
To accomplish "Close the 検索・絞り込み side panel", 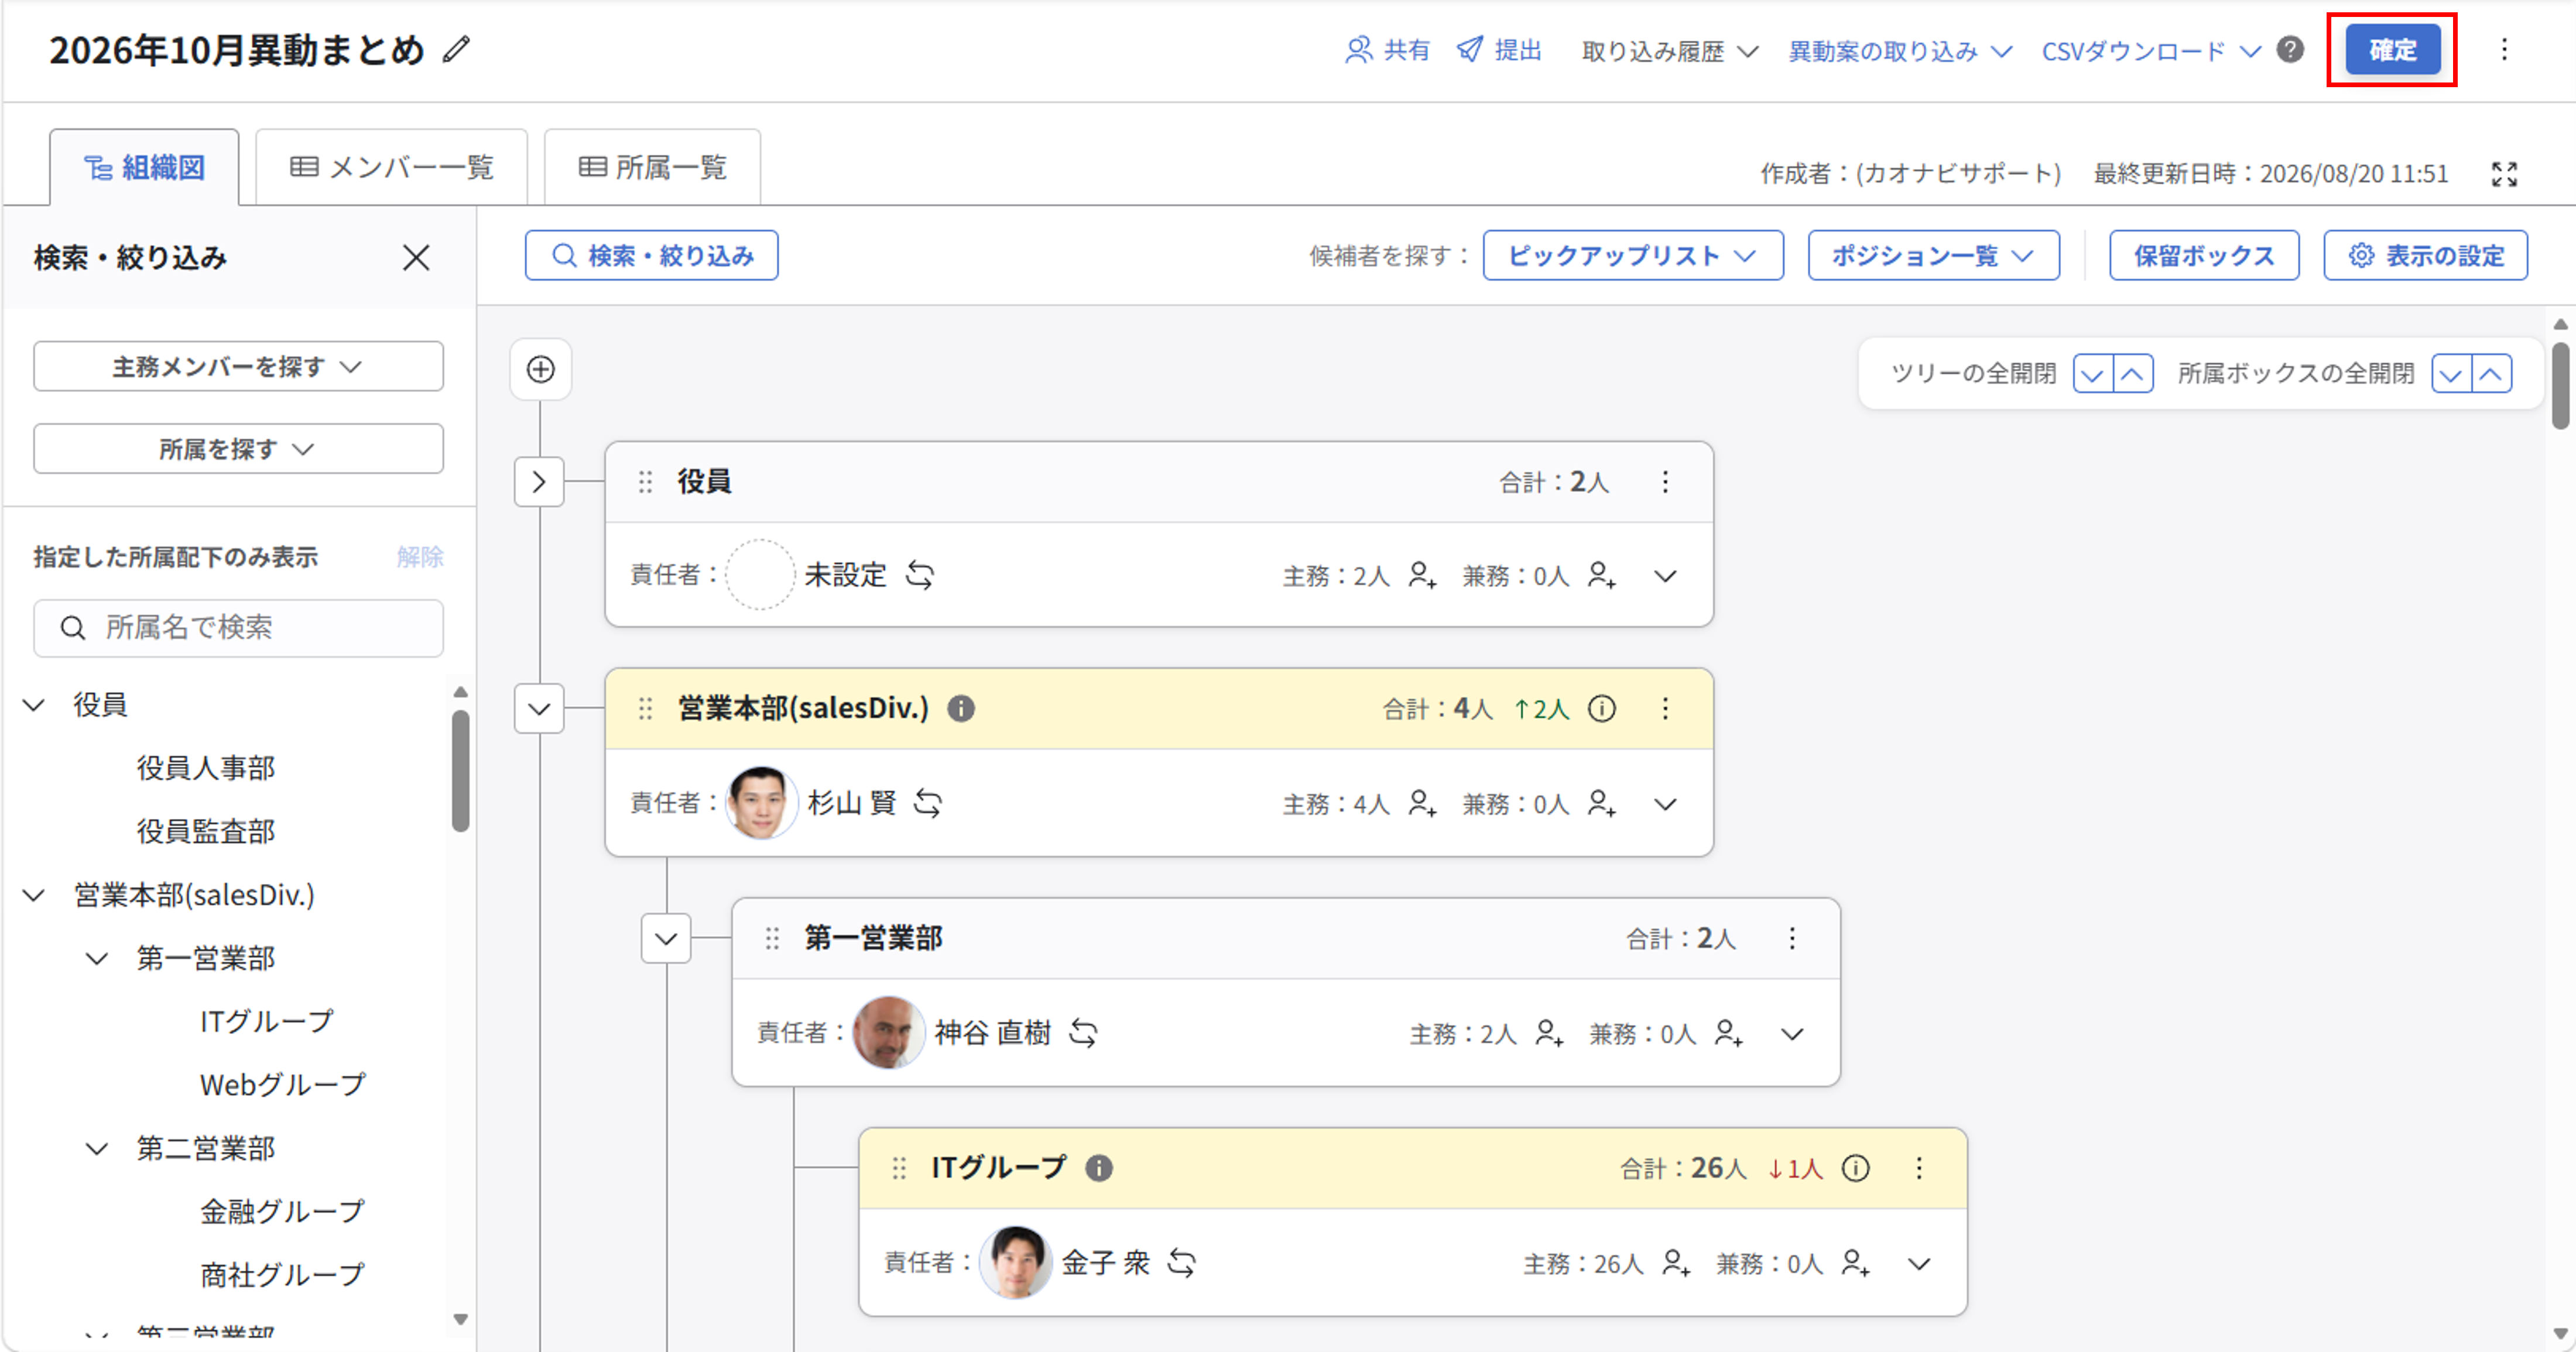I will pos(416,258).
